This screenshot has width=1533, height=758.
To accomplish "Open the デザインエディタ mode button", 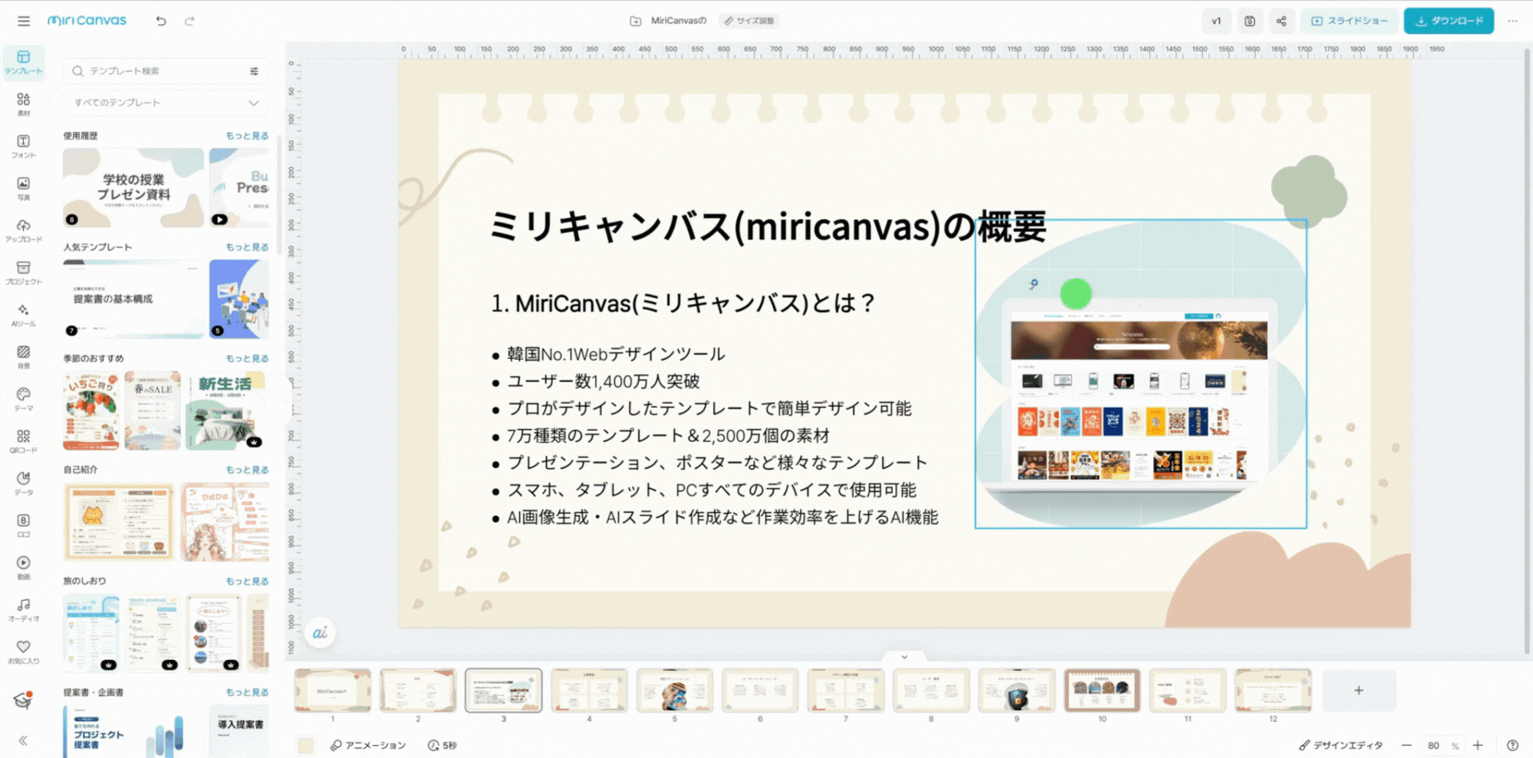I will coord(1341,745).
